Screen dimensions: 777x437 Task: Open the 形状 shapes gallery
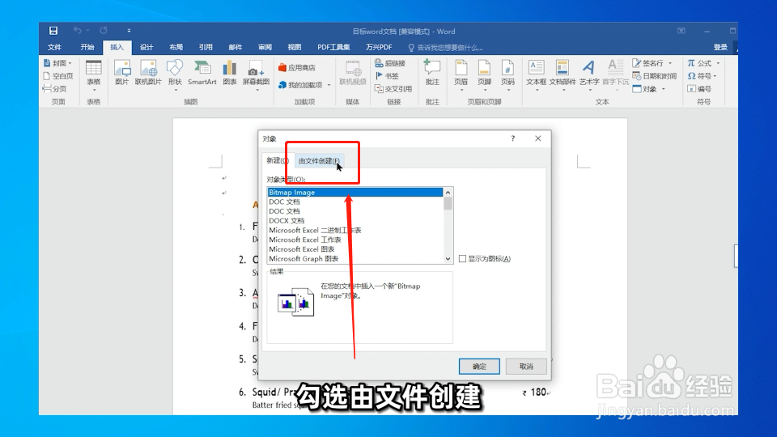pos(175,75)
